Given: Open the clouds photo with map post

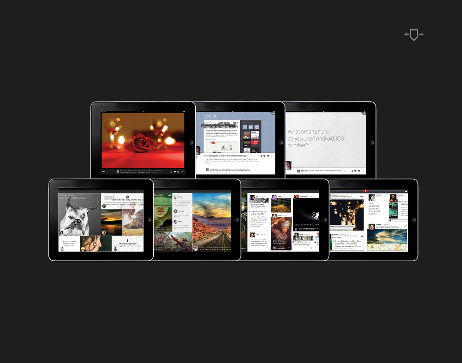Looking at the screenshot, I should click(387, 237).
